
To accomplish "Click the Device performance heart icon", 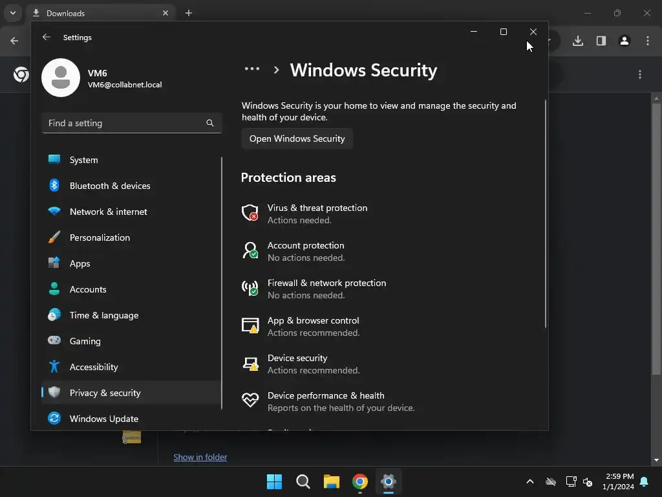I will tap(250, 400).
